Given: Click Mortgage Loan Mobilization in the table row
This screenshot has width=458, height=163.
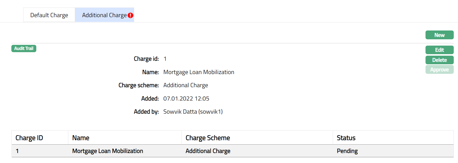Looking at the screenshot, I should point(108,151).
